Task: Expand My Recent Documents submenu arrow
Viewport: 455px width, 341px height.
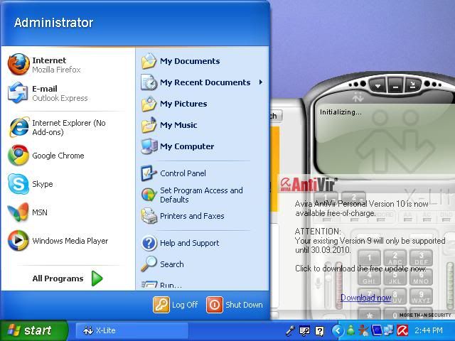Action: [x=261, y=82]
